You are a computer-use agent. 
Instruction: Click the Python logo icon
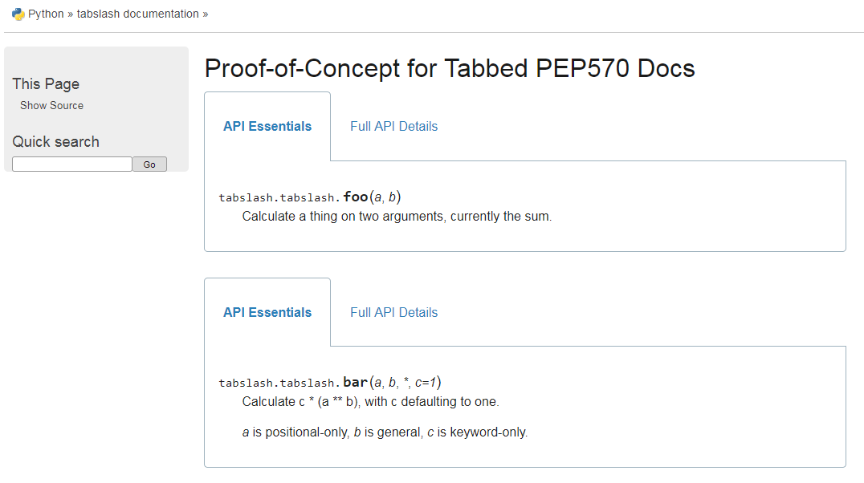click(18, 14)
